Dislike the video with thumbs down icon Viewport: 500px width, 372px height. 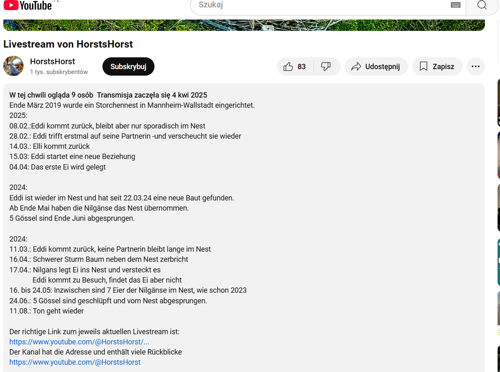point(326,67)
